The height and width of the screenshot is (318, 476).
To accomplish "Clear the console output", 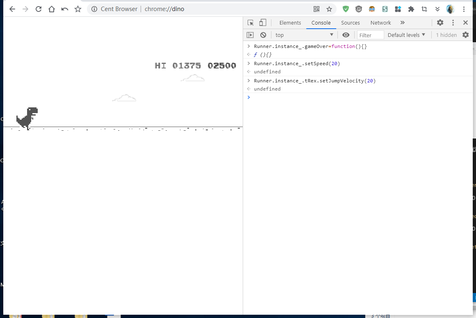I will click(x=263, y=35).
